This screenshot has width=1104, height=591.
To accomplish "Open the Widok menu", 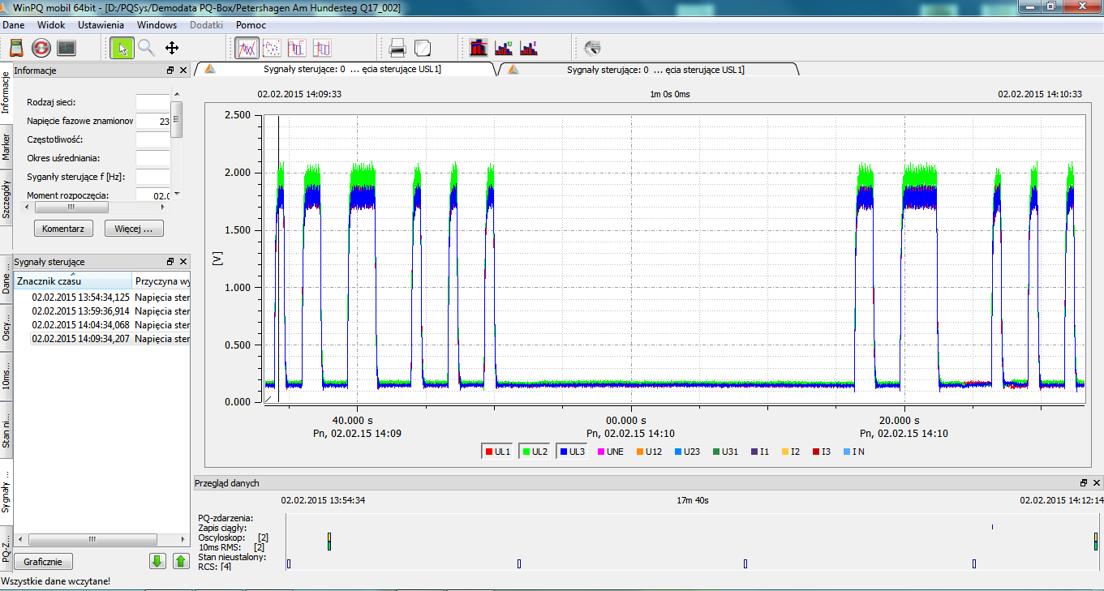I will pyautogui.click(x=51, y=25).
